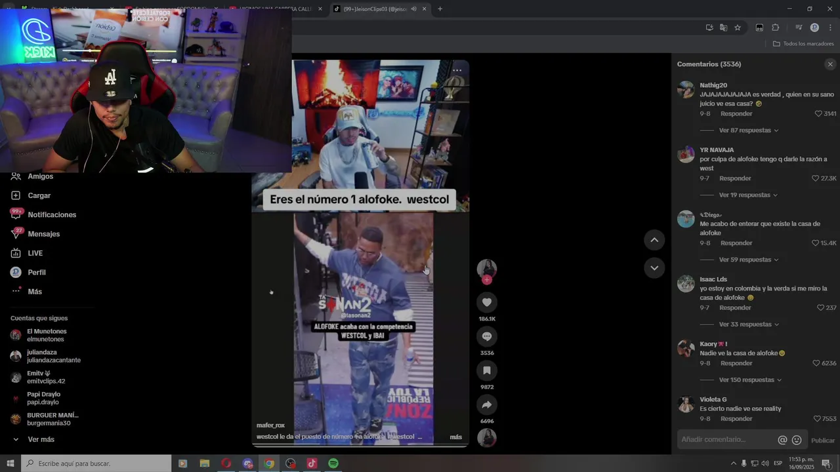Click the Publicar button

coord(823,441)
